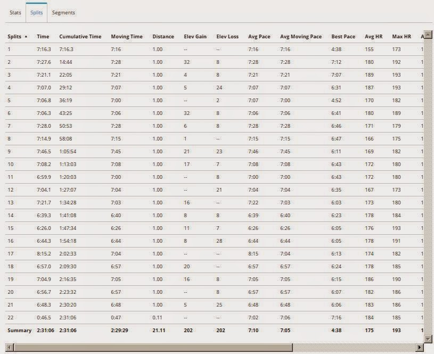434x354 pixels.
Task: Select split 11 time 6:59.9
Action: click(44, 177)
